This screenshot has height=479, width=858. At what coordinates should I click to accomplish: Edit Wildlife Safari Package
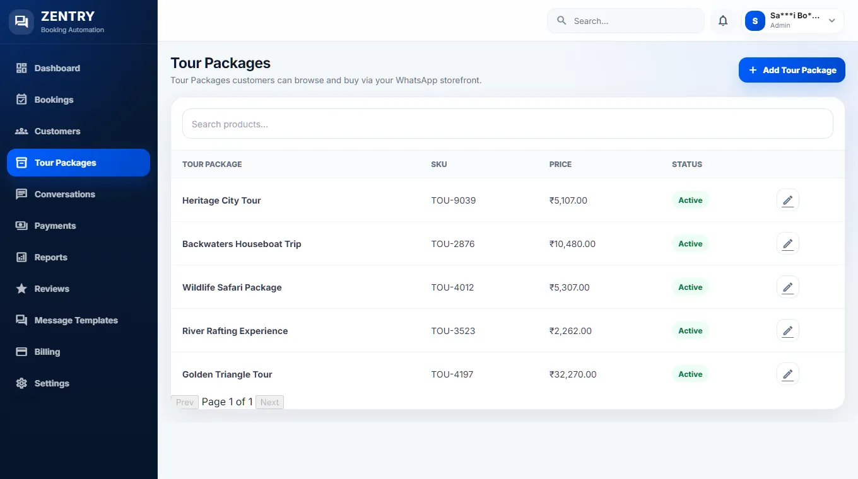[787, 287]
